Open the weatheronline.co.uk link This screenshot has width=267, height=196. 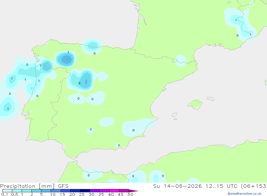(244, 194)
